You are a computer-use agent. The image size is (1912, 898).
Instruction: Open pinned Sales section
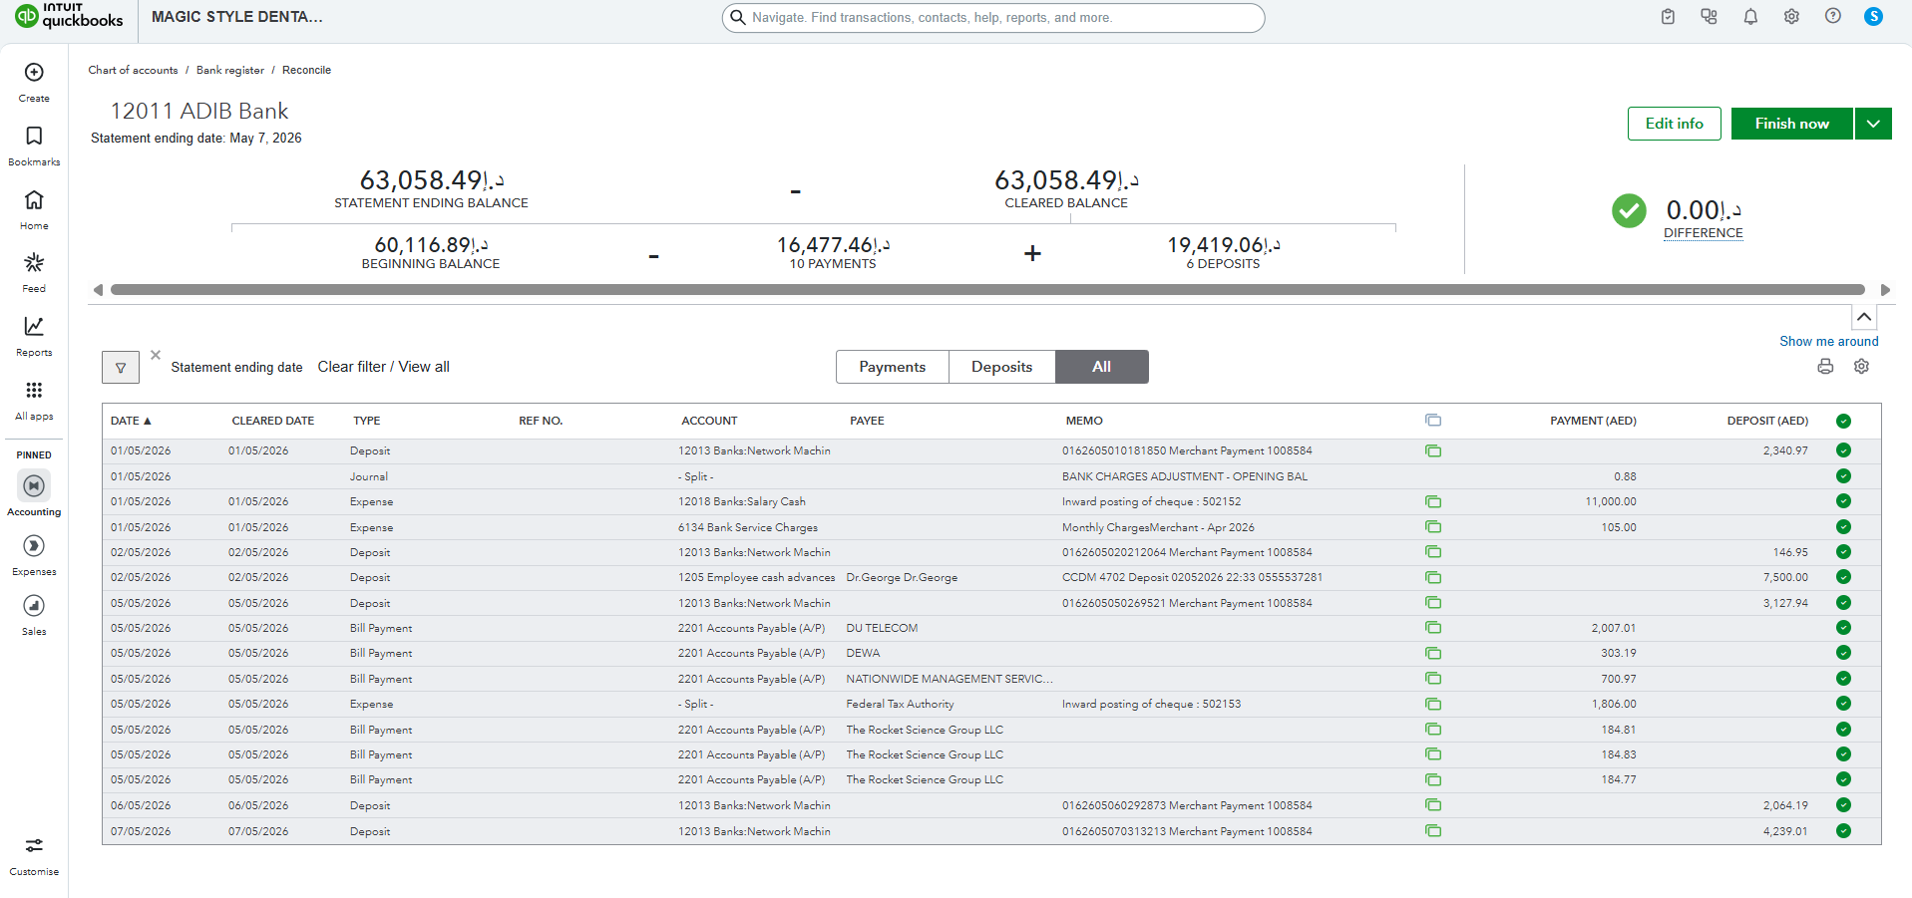[x=34, y=614]
